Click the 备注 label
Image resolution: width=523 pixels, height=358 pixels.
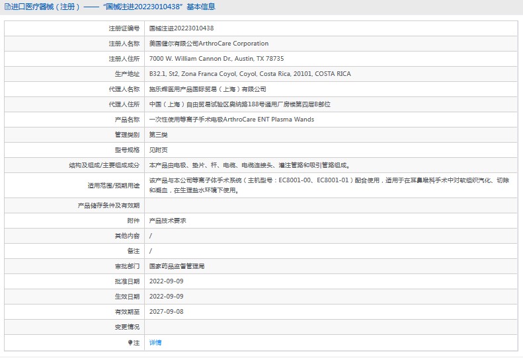(134, 251)
